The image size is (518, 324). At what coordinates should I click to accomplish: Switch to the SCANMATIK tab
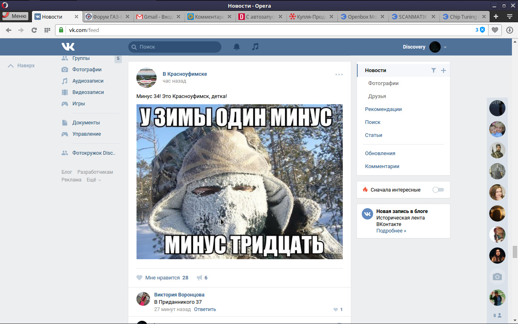coord(414,17)
